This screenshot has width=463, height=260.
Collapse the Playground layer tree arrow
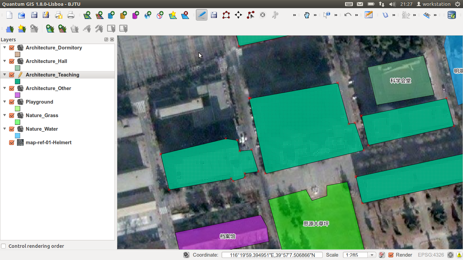[4, 102]
